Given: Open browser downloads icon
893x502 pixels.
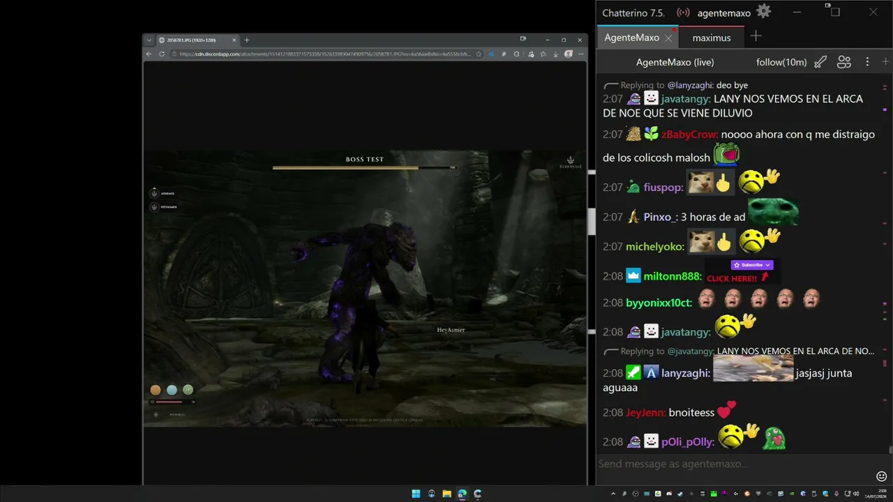Looking at the screenshot, I should 556,54.
